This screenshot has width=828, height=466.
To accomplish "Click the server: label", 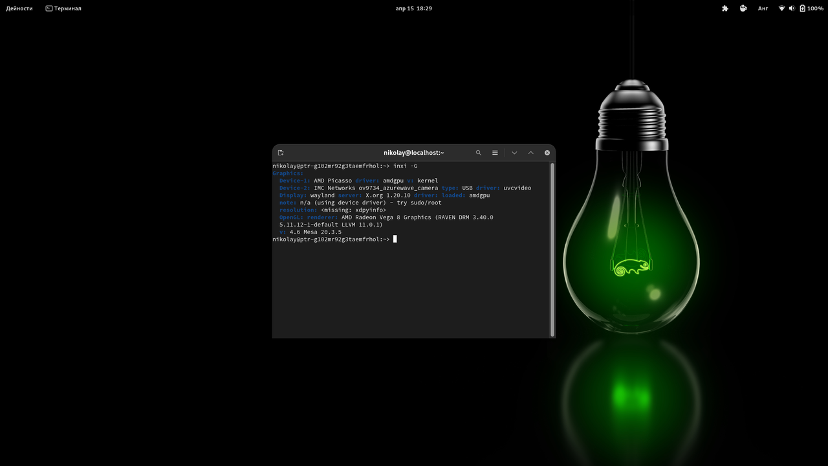I will point(350,195).
